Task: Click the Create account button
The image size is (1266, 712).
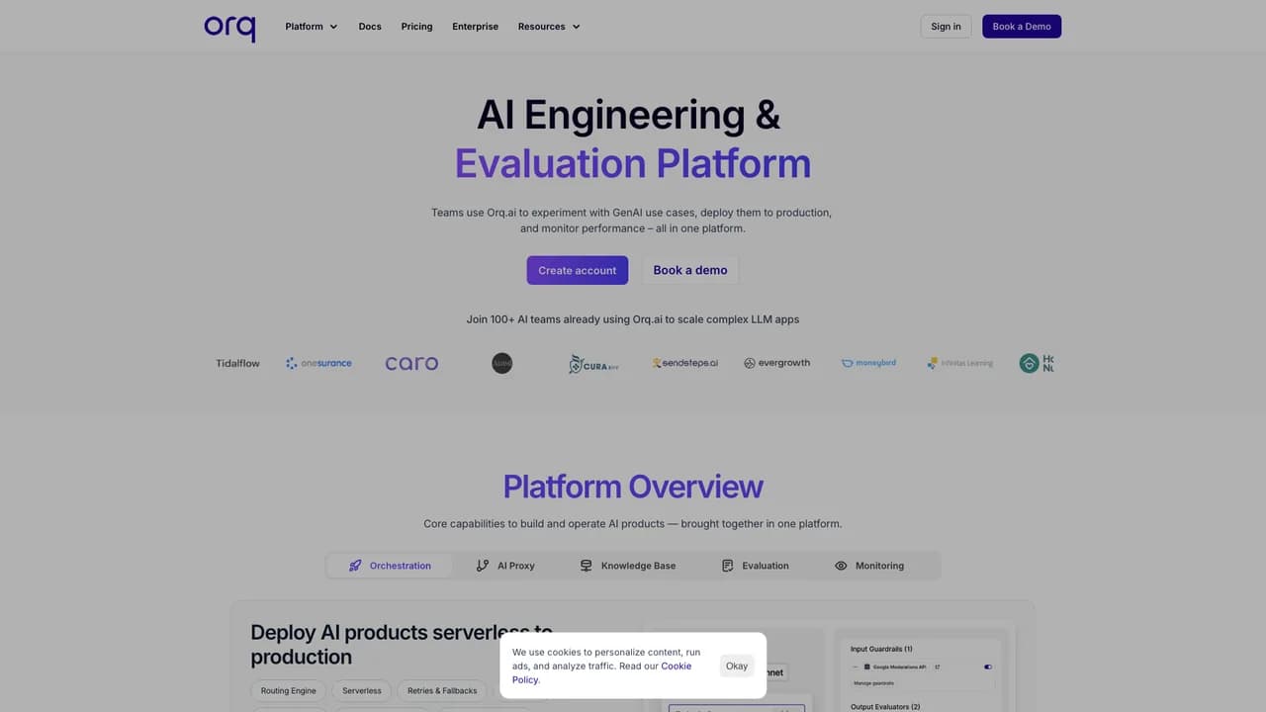Action: (x=578, y=270)
